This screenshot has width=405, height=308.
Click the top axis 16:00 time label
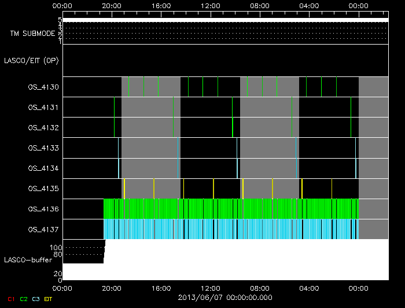[x=161, y=6]
